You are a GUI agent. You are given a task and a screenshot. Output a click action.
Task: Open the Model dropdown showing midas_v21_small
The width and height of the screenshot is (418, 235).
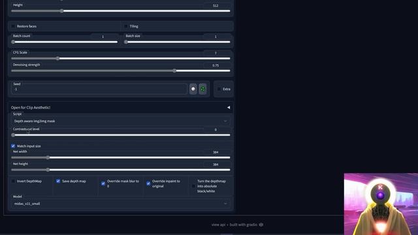(121, 204)
